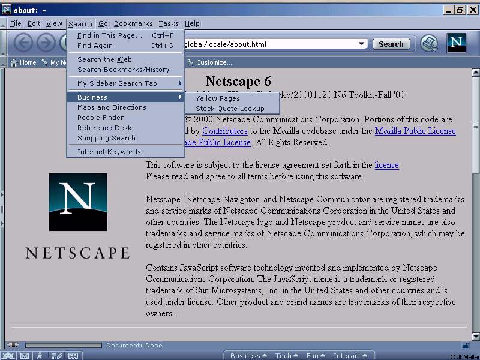
Task: Click the Netscape icon in the title bar
Action: (x=7, y=10)
